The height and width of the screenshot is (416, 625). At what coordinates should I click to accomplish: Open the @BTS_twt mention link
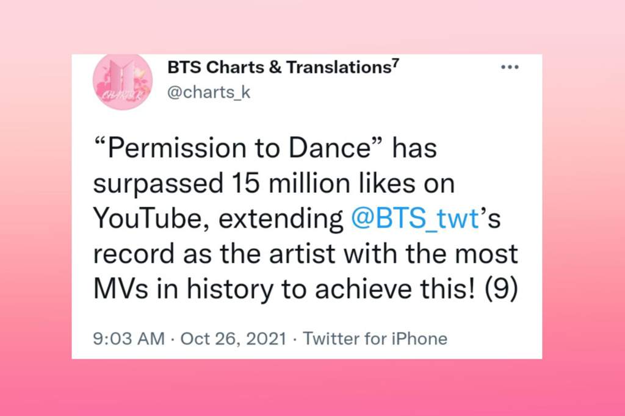pyautogui.click(x=415, y=219)
